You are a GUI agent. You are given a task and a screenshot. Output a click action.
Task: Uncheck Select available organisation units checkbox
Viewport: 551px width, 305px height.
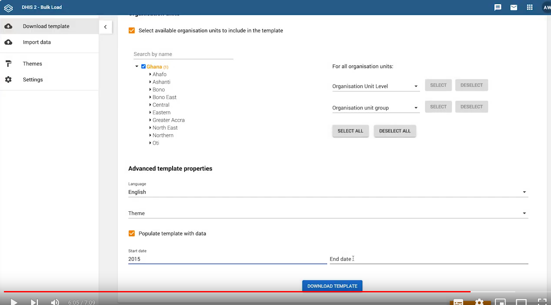click(132, 30)
